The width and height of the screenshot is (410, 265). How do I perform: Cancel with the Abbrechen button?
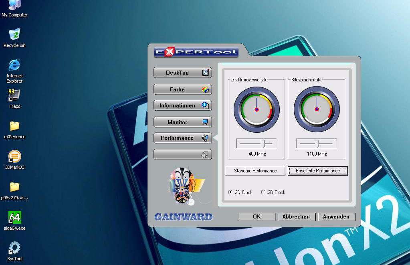[296, 216]
